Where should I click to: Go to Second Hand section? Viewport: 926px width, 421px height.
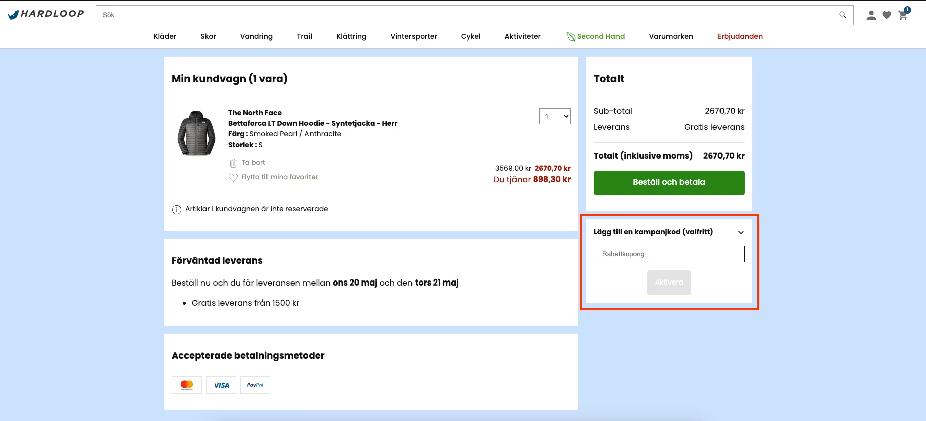pos(601,36)
